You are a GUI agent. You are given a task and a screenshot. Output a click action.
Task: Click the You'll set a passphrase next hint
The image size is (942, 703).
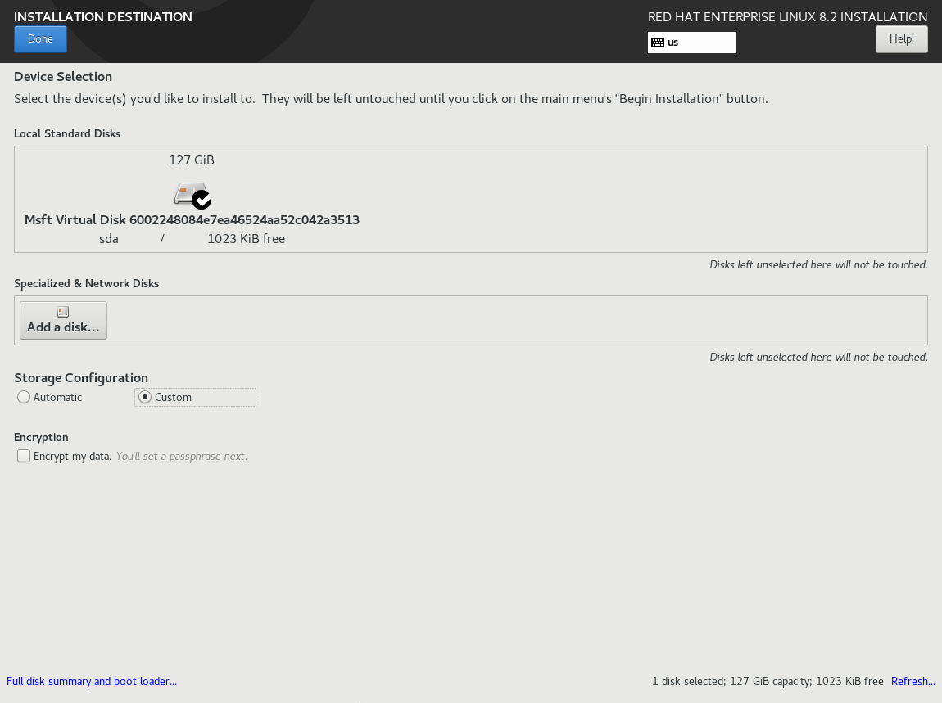[x=181, y=457]
